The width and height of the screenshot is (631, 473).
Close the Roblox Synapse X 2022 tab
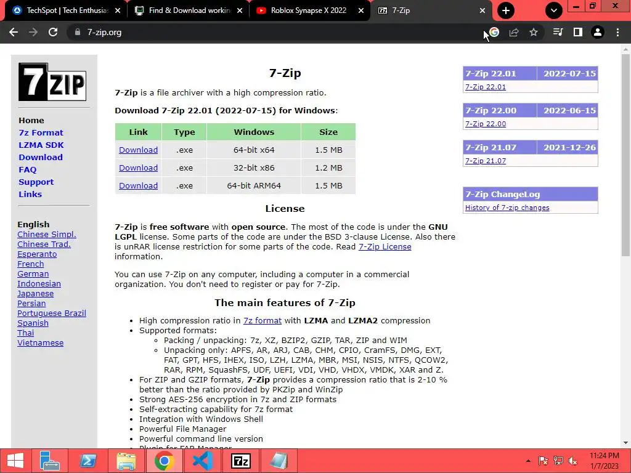click(361, 11)
